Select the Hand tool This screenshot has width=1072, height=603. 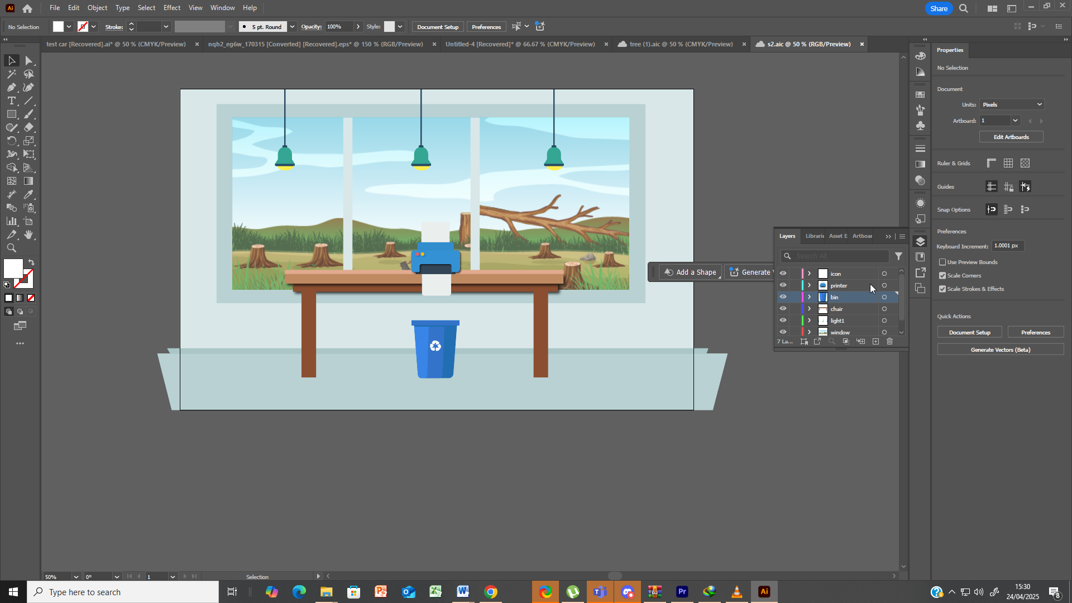coord(28,235)
